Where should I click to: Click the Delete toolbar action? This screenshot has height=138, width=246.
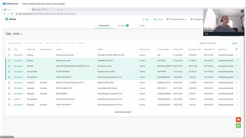tap(80, 43)
